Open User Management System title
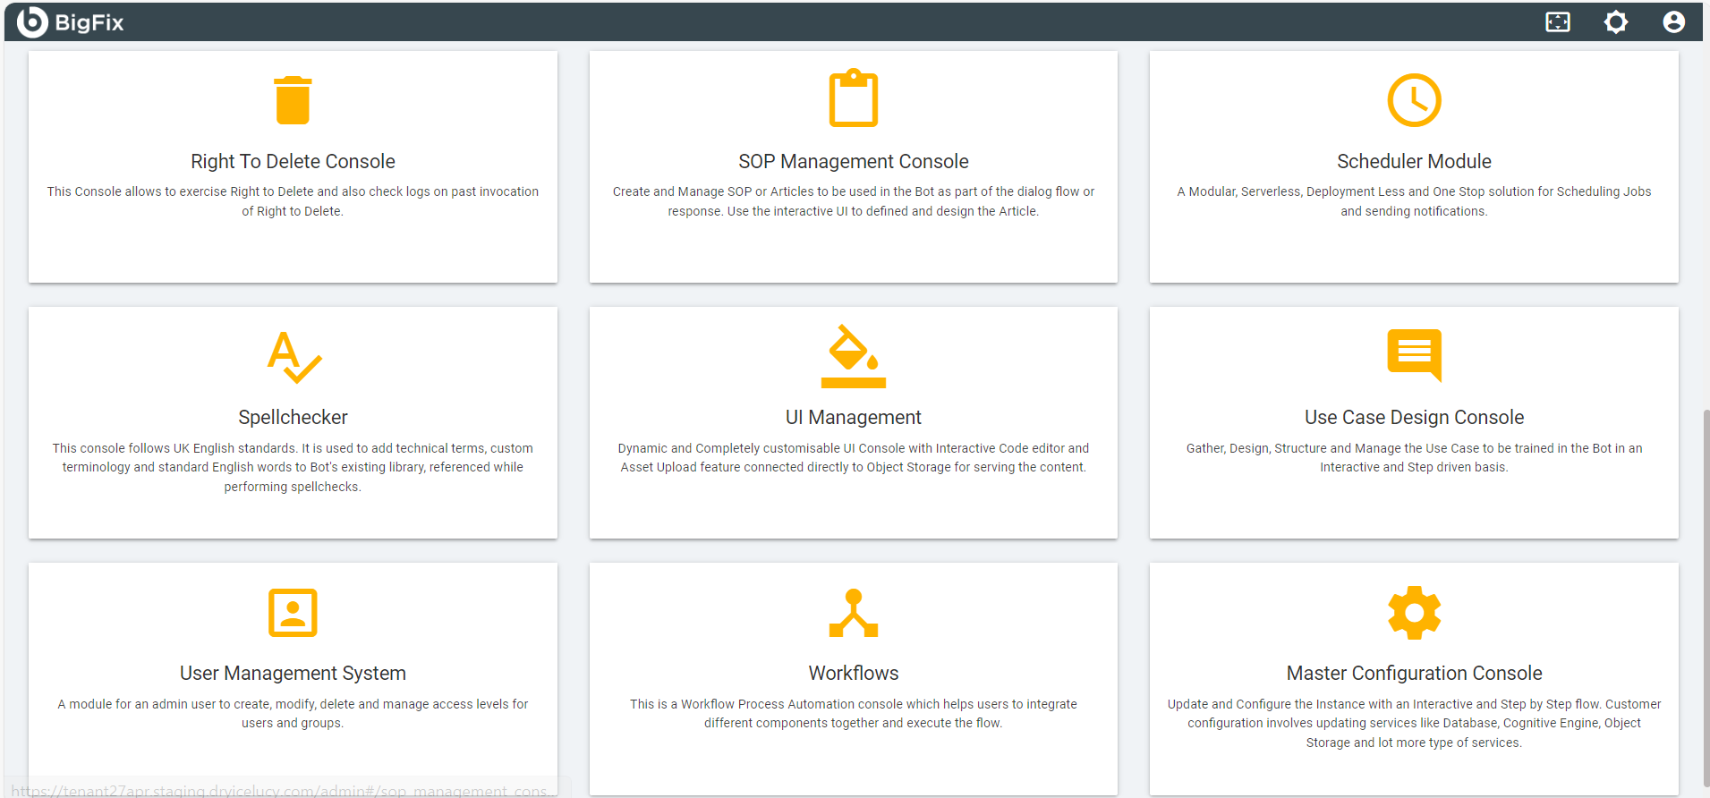The height and width of the screenshot is (798, 1710). [293, 673]
